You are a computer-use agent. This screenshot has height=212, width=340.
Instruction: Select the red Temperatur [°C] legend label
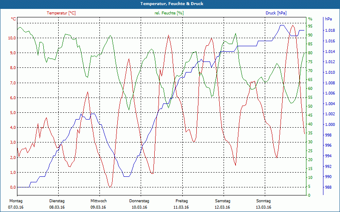point(61,13)
